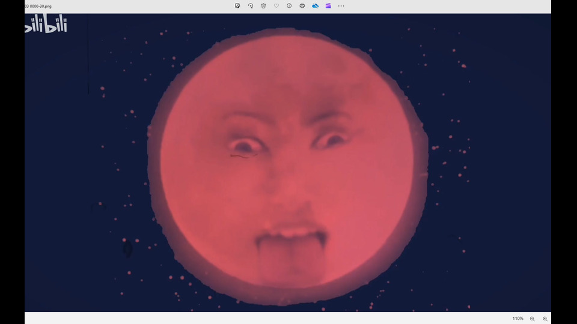Click the red moon face image

pos(288,163)
